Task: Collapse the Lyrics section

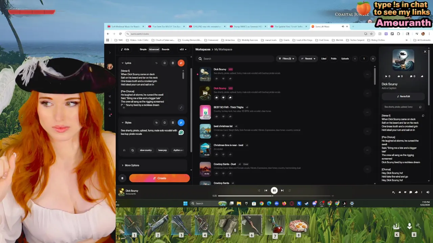Action: (x=123, y=63)
